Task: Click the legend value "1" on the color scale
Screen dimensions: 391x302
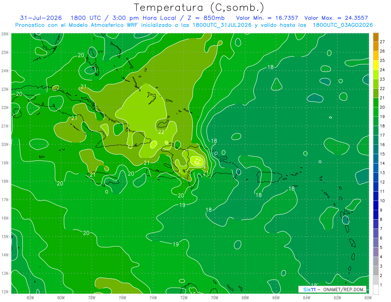Action: (x=381, y=285)
